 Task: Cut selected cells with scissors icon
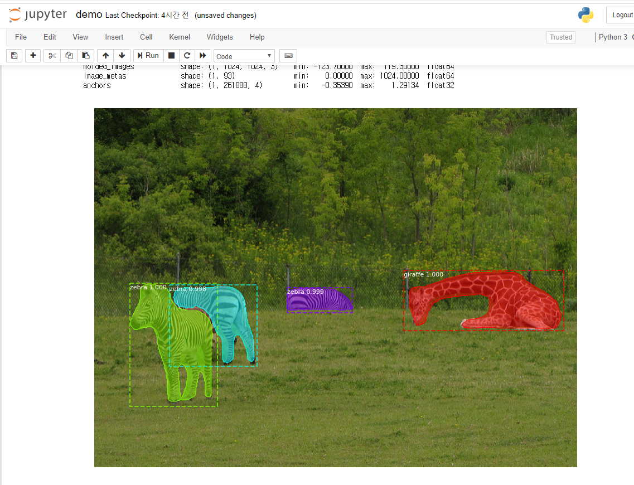pos(52,55)
